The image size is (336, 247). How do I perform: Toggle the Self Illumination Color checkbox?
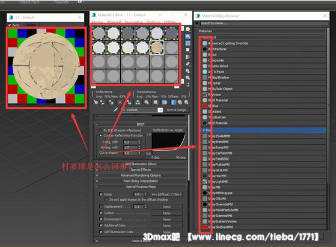[x=101, y=231]
